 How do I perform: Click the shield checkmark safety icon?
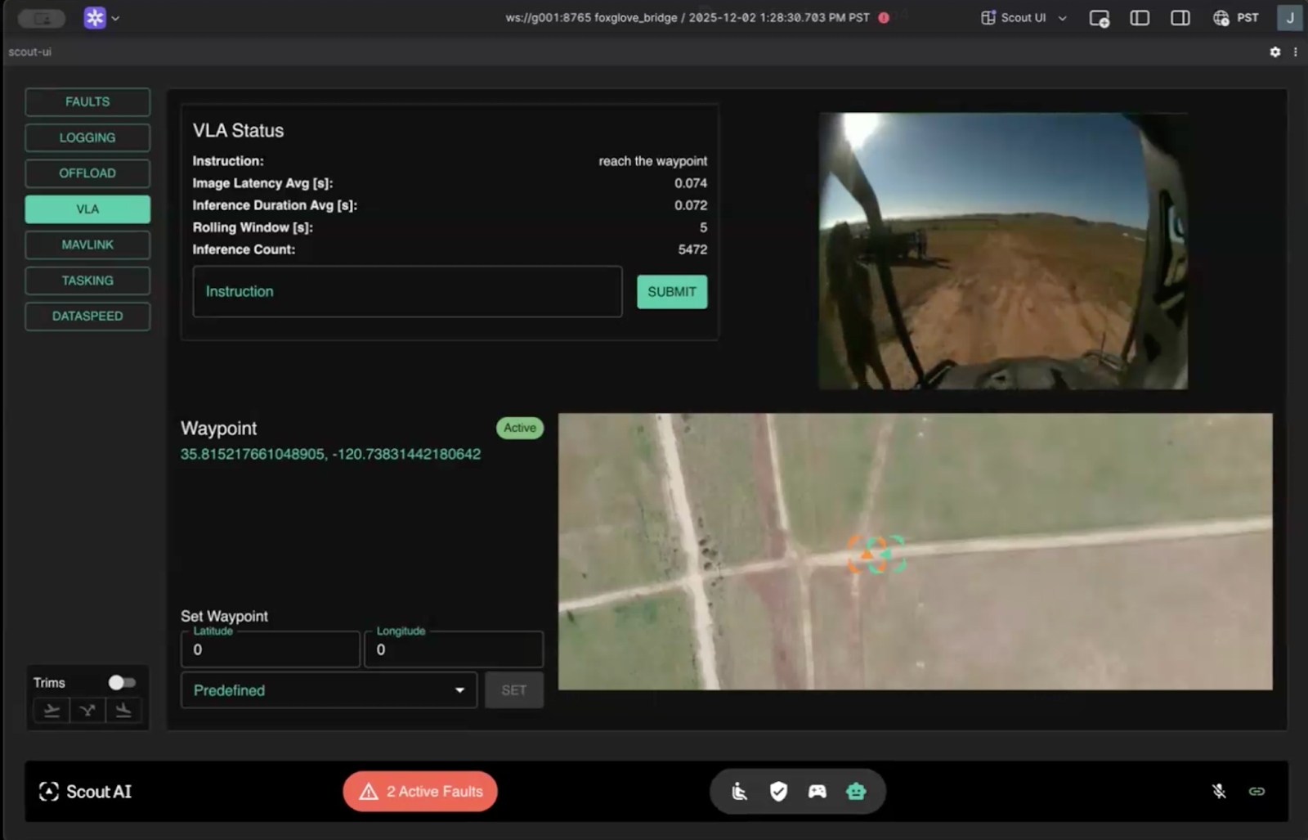[778, 791]
